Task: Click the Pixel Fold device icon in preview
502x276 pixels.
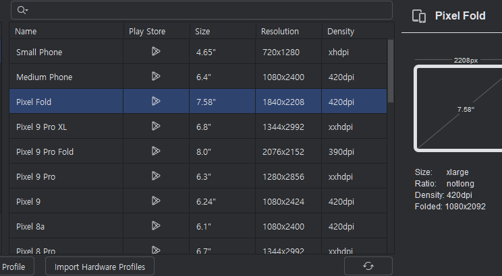Action: 419,16
